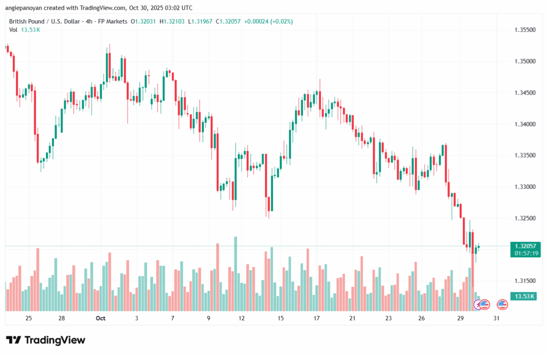
Task: Select the 31 date label on the time axis
Action: pos(496,318)
